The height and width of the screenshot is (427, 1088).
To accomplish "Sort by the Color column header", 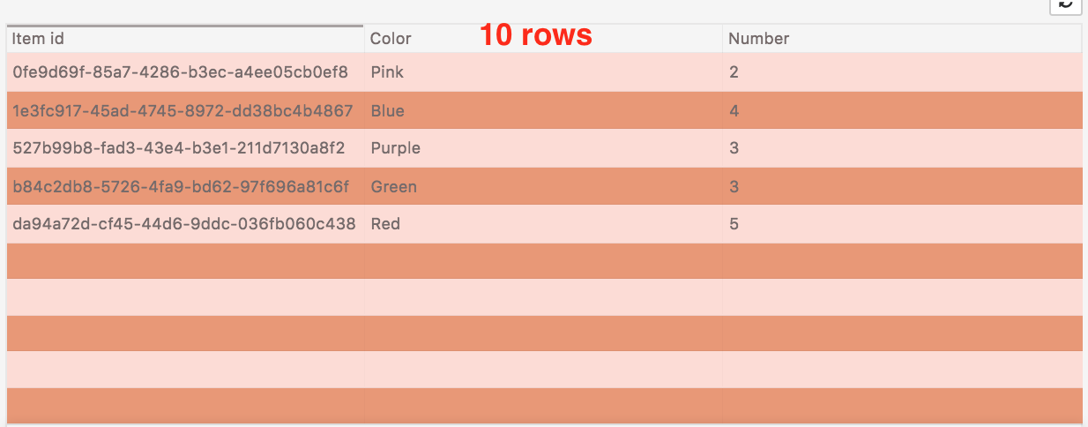I will tap(391, 39).
